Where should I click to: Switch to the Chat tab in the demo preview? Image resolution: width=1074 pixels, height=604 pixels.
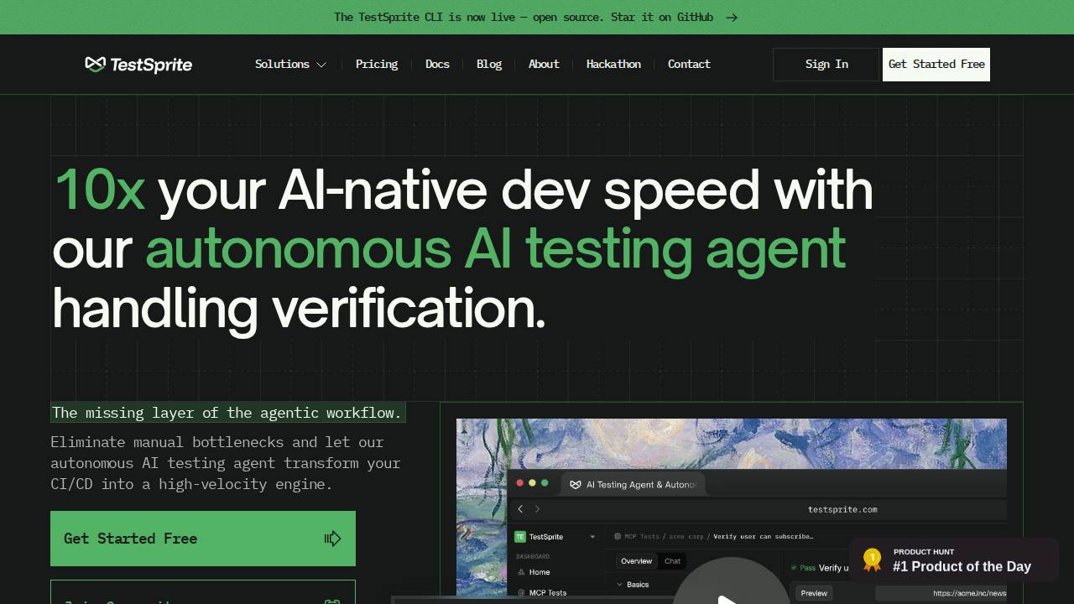pyautogui.click(x=673, y=561)
